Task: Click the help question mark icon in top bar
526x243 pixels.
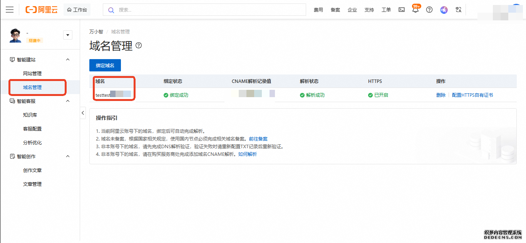Action: [429, 10]
